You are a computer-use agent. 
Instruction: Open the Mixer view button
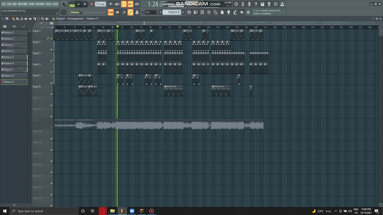click(x=209, y=12)
